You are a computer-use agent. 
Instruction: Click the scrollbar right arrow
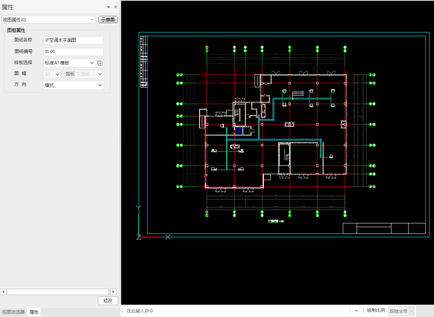pyautogui.click(x=114, y=292)
